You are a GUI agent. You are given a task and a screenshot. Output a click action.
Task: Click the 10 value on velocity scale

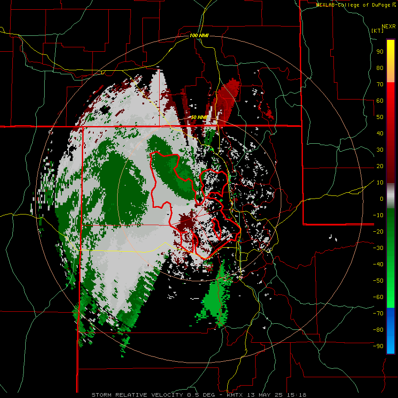380,183
